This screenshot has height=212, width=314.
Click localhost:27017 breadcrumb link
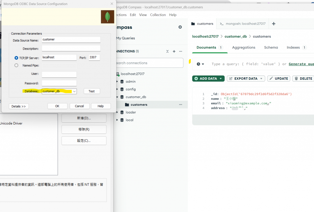point(205,37)
